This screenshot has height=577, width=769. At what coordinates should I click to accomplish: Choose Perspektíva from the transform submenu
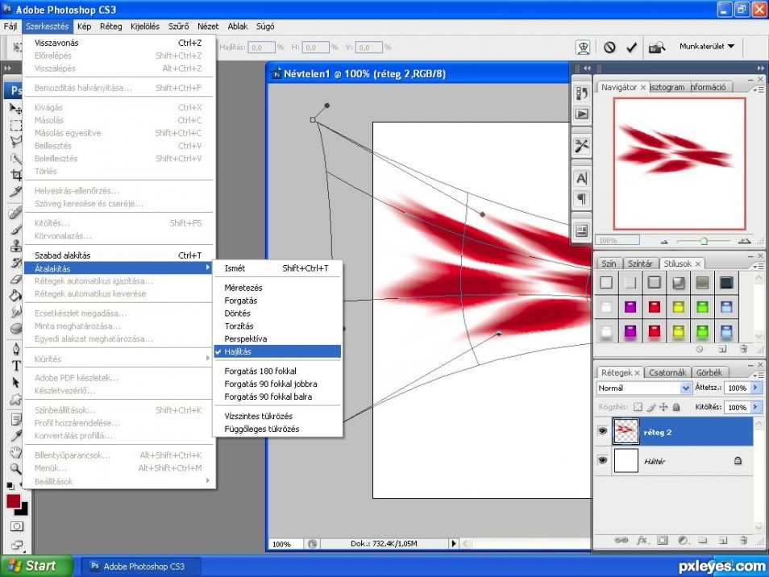[x=246, y=338]
